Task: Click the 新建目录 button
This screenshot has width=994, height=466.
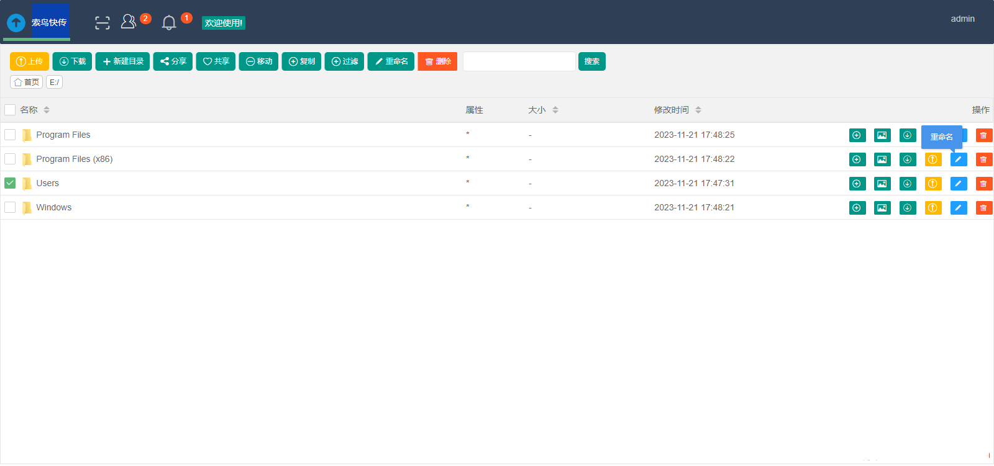Action: pyautogui.click(x=122, y=61)
